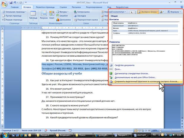
Task: Click the zoom in plus button
Action: (182, 130)
